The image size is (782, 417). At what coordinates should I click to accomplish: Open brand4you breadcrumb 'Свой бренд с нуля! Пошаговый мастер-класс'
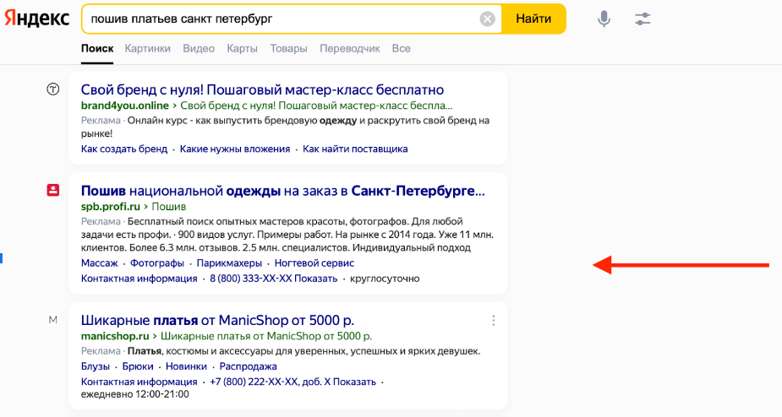[316, 106]
